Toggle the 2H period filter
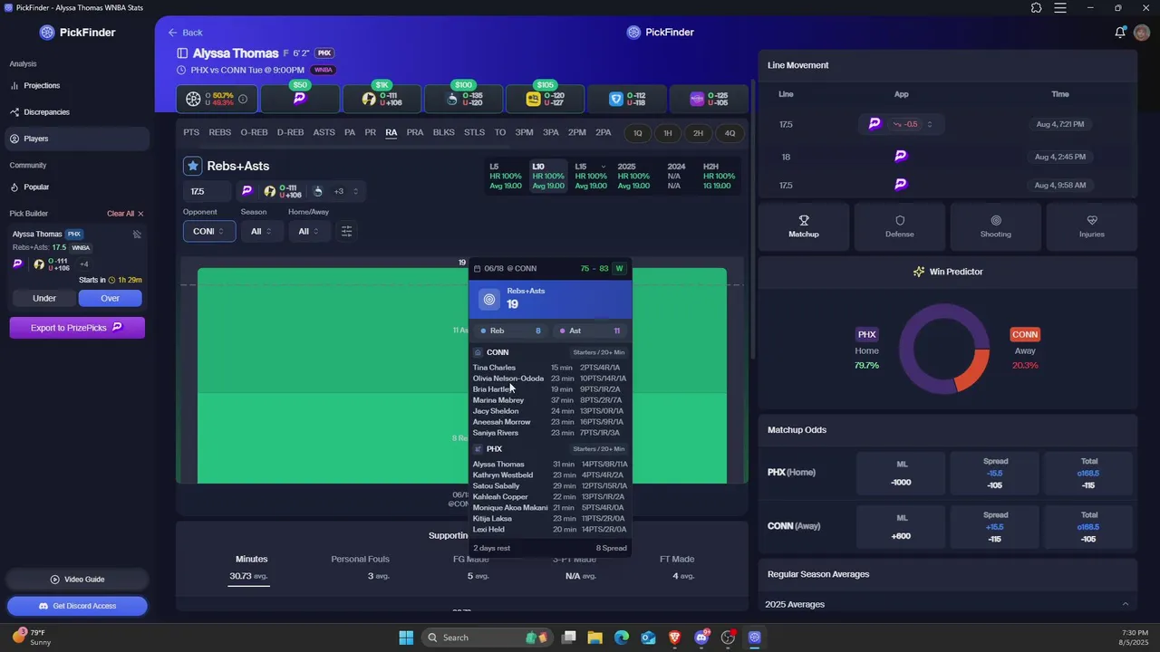 pyautogui.click(x=699, y=133)
